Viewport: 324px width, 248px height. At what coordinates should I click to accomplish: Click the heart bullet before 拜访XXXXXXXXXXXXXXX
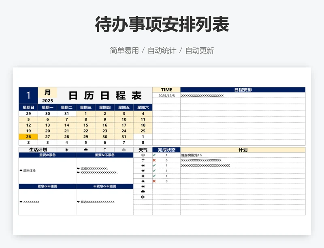(78, 202)
